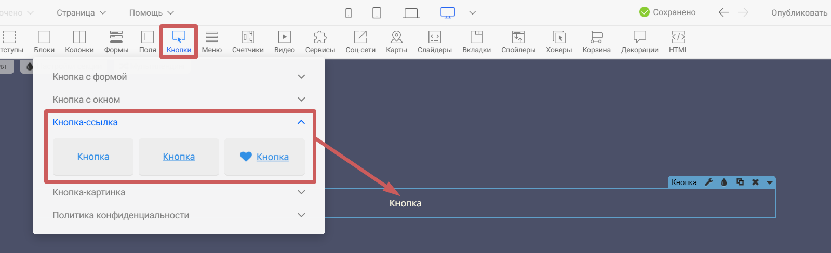Switch to laptop device preview

coord(411,13)
